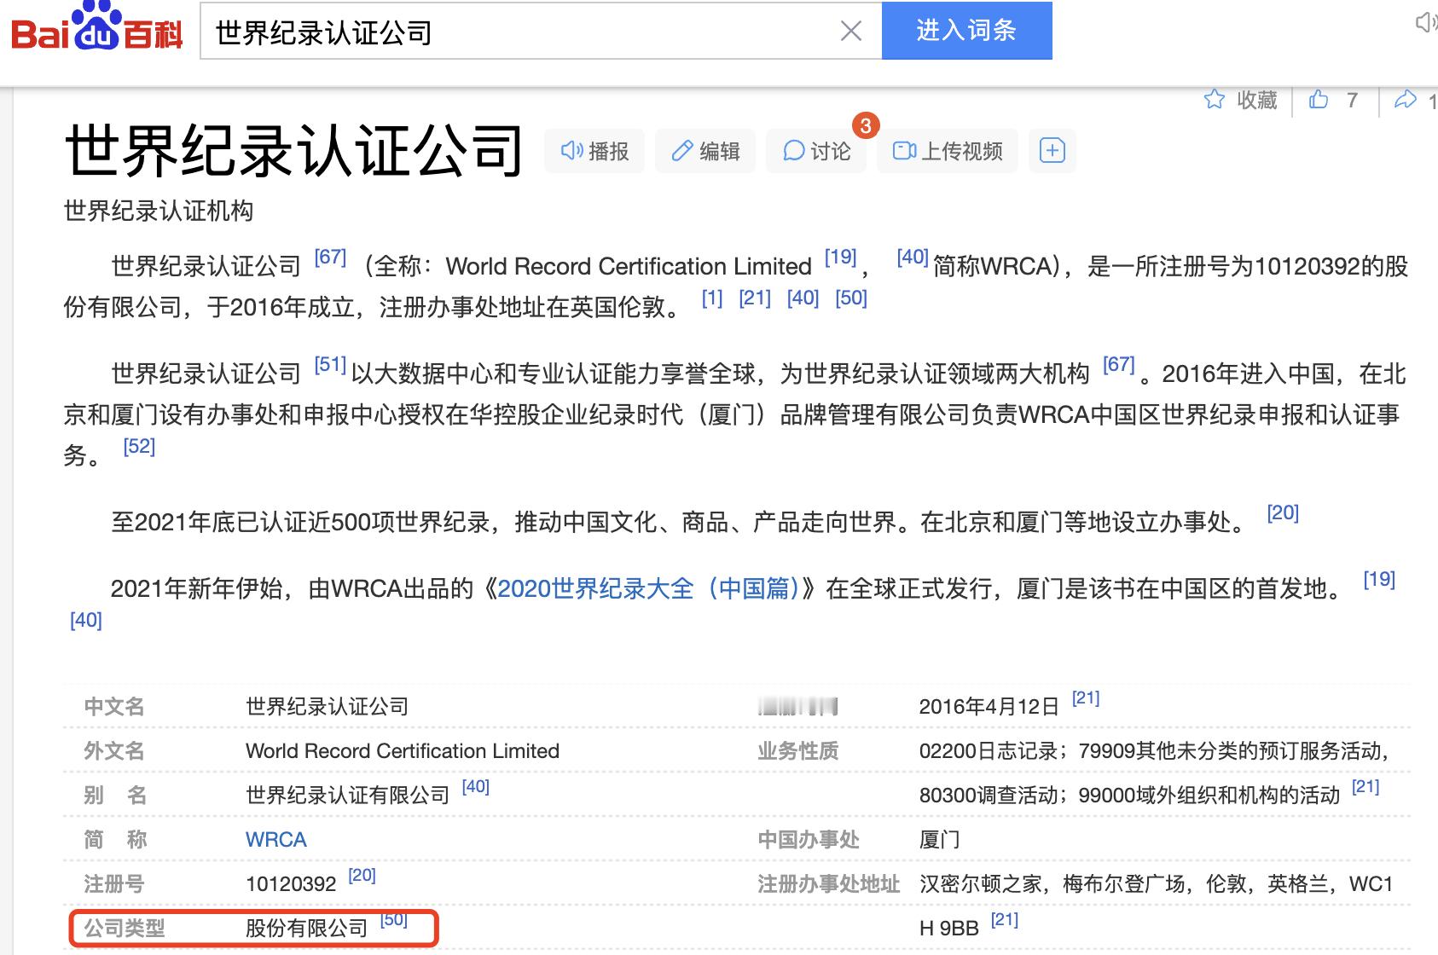
Task: Select the 中国办事处 label
Action: click(809, 839)
